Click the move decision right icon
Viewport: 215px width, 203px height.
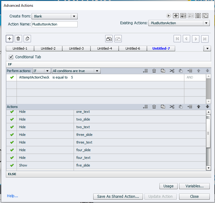coord(118,39)
